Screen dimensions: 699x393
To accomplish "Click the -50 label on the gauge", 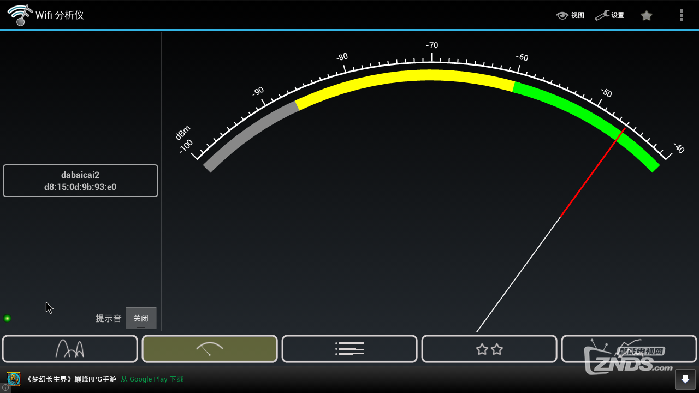I will point(606,92).
